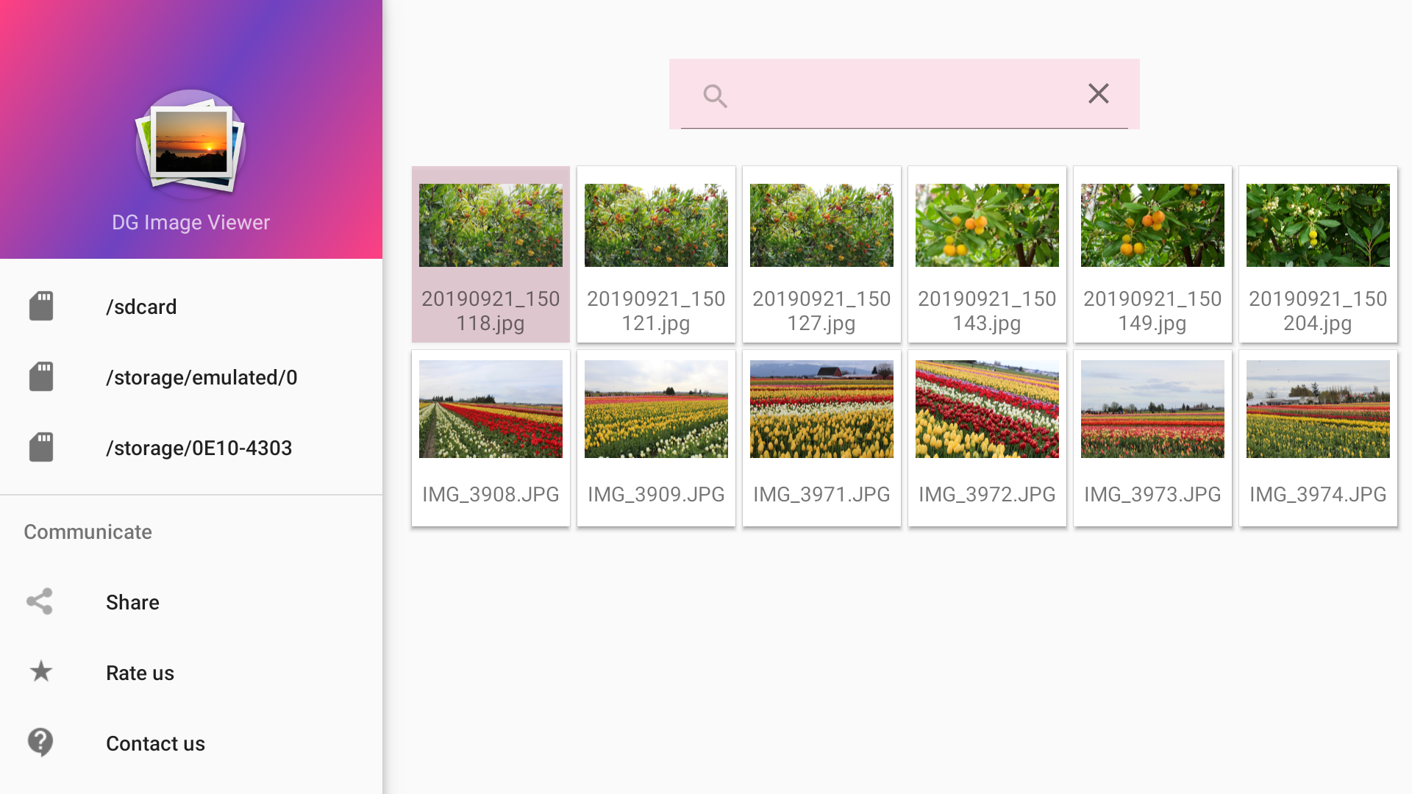Open the /sdcard storage icon
The image size is (1412, 794).
[41, 306]
